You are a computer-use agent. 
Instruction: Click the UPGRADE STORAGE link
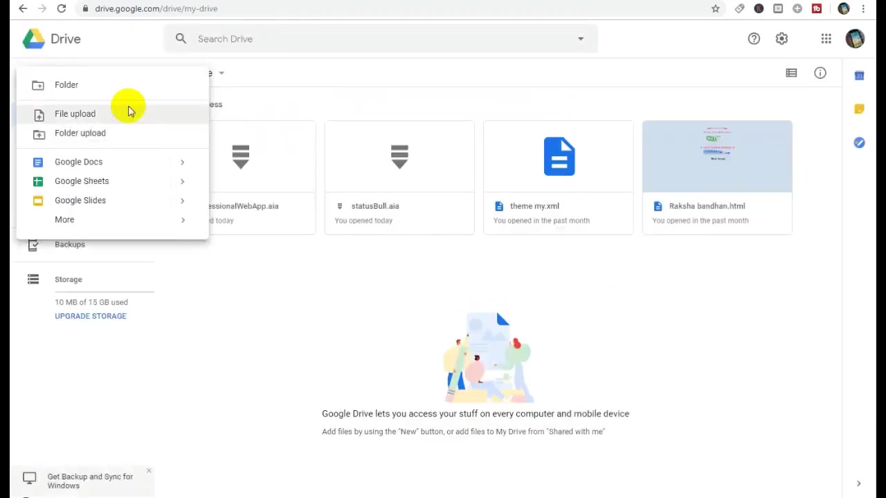91,316
